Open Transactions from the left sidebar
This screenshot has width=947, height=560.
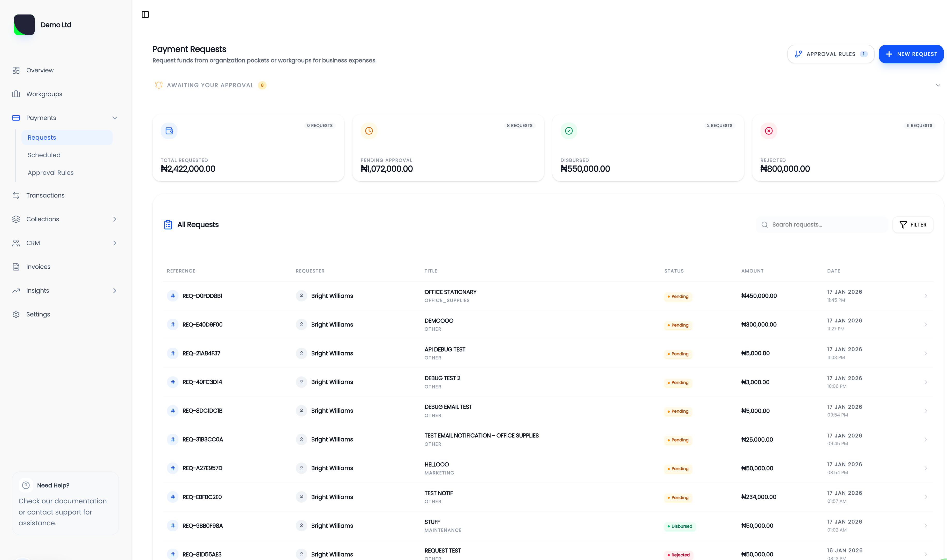click(x=45, y=195)
